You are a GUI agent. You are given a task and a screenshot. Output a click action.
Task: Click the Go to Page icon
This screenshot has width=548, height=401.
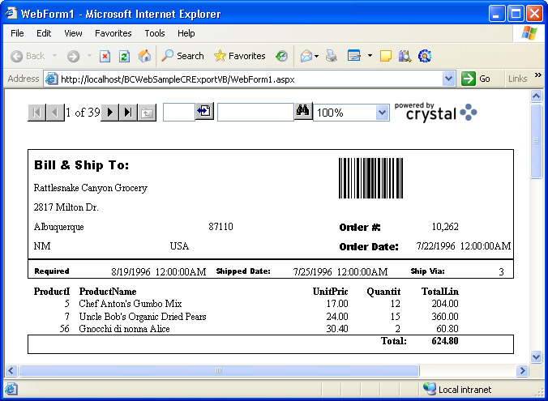click(x=203, y=112)
